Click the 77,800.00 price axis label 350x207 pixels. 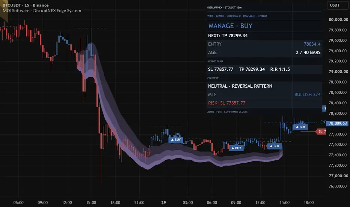(338, 134)
